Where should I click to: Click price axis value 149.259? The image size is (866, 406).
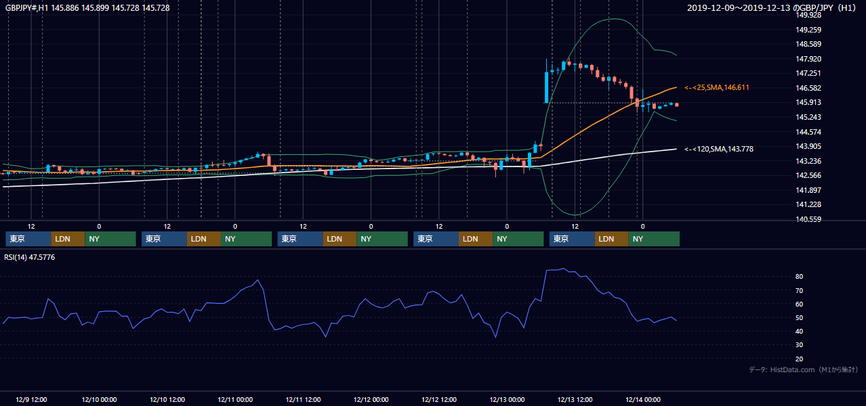[808, 30]
